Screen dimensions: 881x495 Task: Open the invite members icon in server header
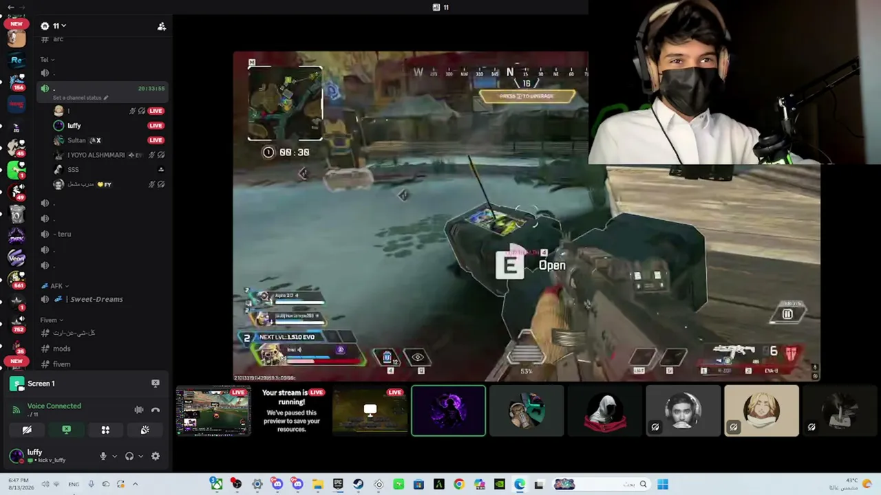pos(161,26)
